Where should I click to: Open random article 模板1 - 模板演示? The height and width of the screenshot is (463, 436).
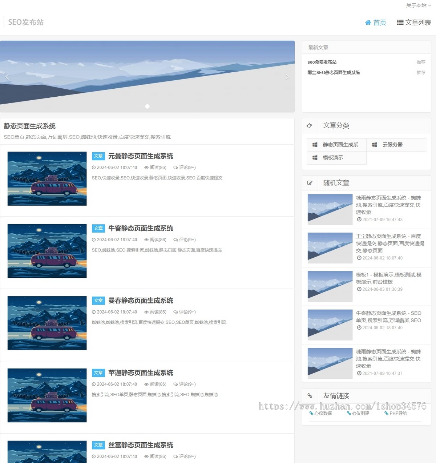[x=389, y=279]
